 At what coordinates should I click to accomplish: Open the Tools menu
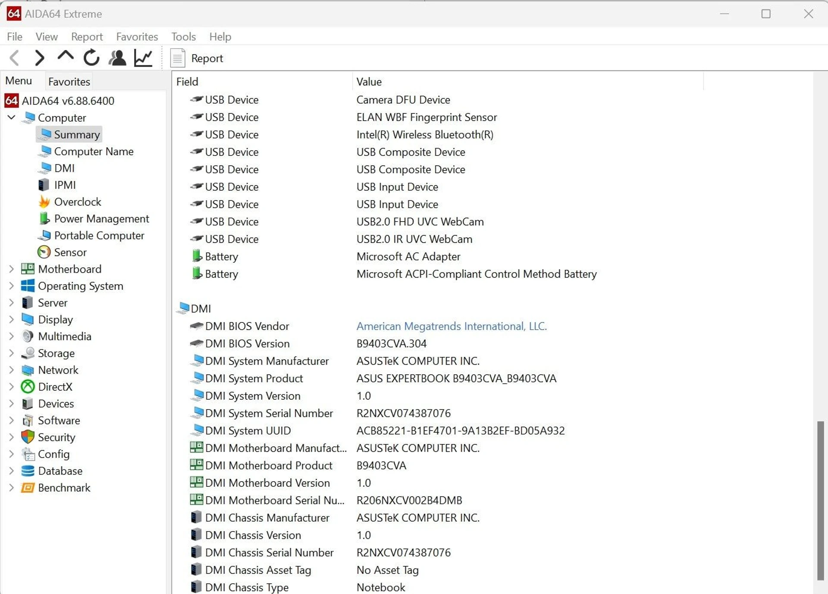click(x=183, y=37)
